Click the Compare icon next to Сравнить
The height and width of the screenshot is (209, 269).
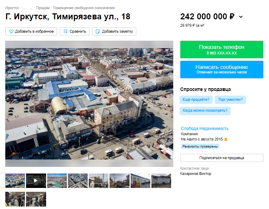65,32
